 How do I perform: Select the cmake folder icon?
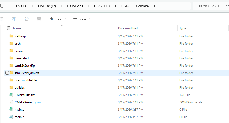click(x=12, y=51)
